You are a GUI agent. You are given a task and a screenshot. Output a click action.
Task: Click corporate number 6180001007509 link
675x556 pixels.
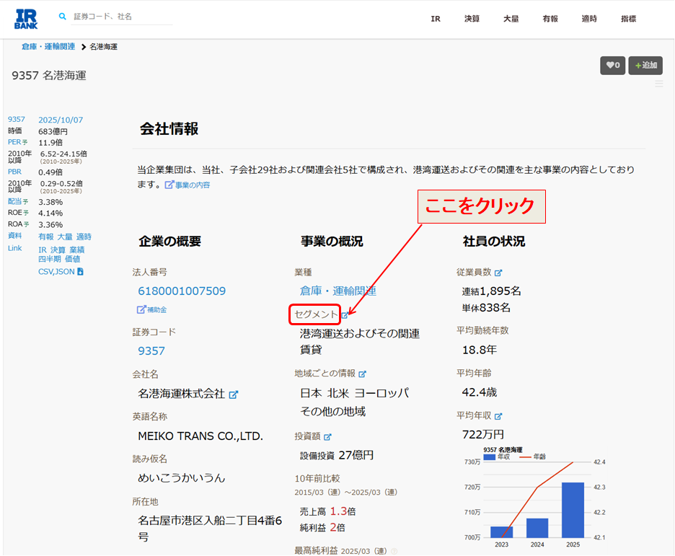[182, 291]
